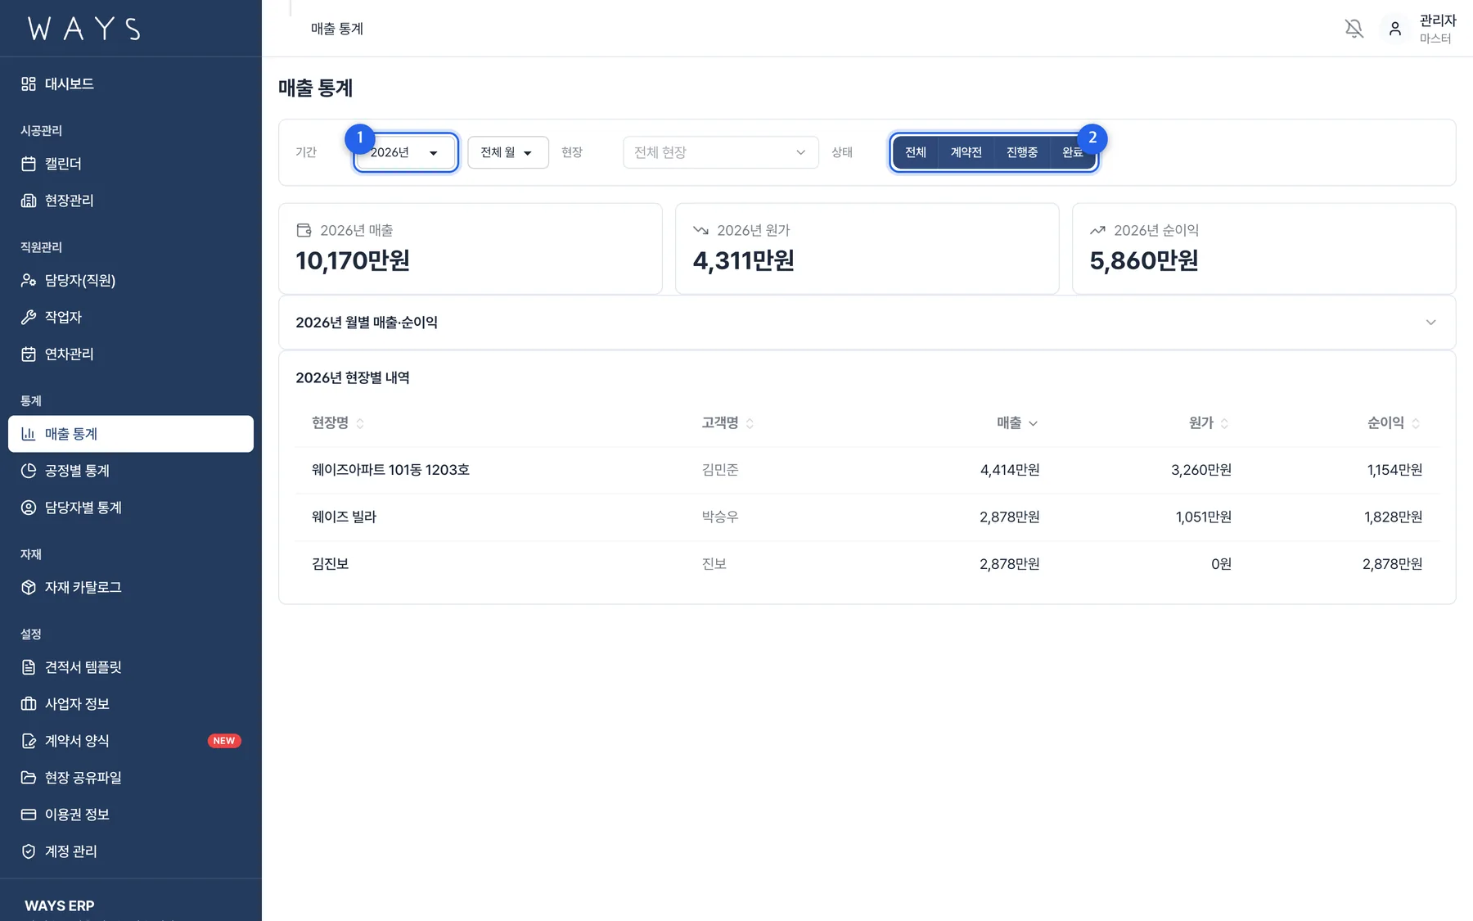Click the 현장 공유파일 folder icon
Image resolution: width=1473 pixels, height=921 pixels.
click(29, 778)
